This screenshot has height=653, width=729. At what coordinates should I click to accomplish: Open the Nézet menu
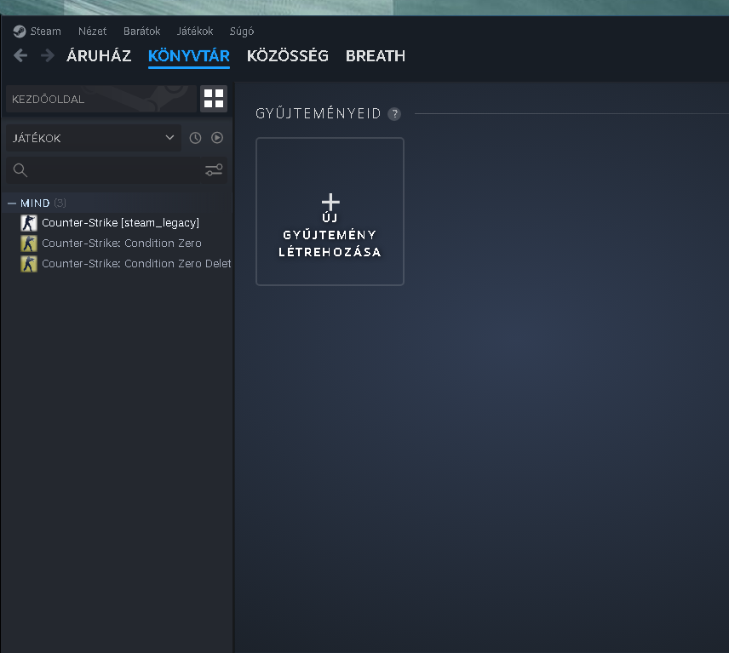[x=92, y=32]
